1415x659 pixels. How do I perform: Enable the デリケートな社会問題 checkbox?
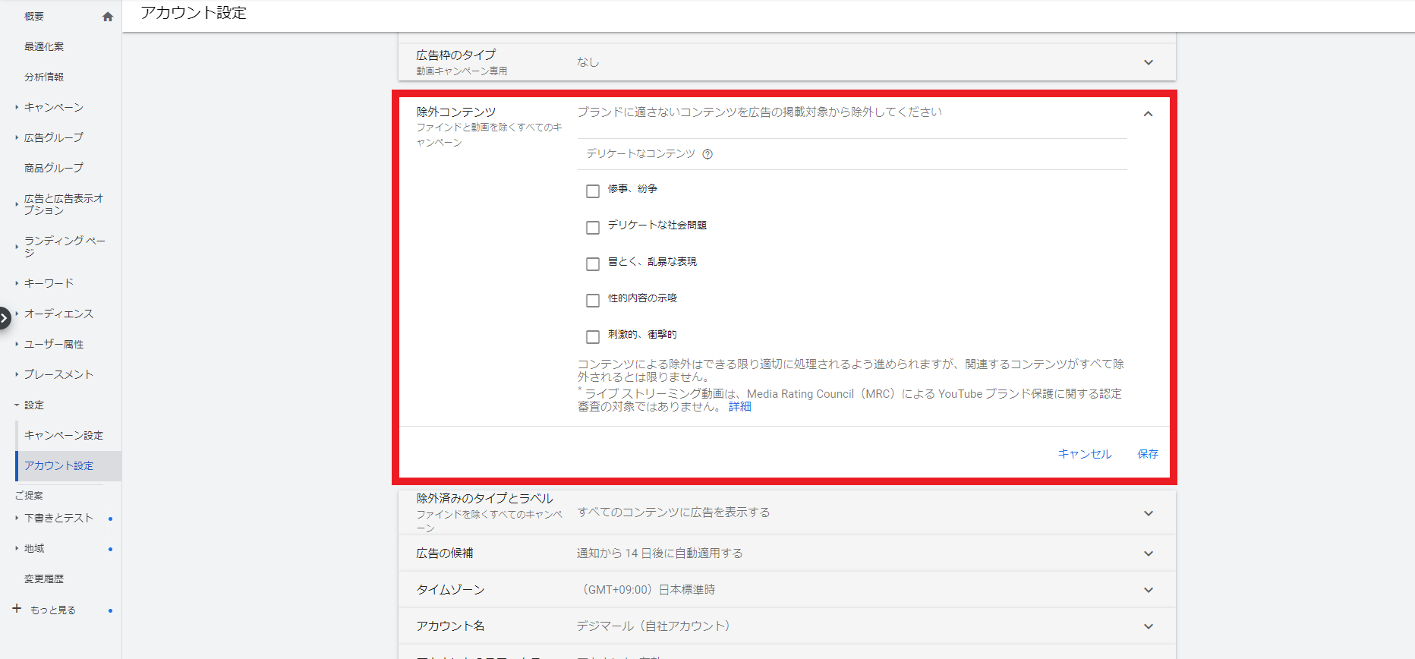593,228
